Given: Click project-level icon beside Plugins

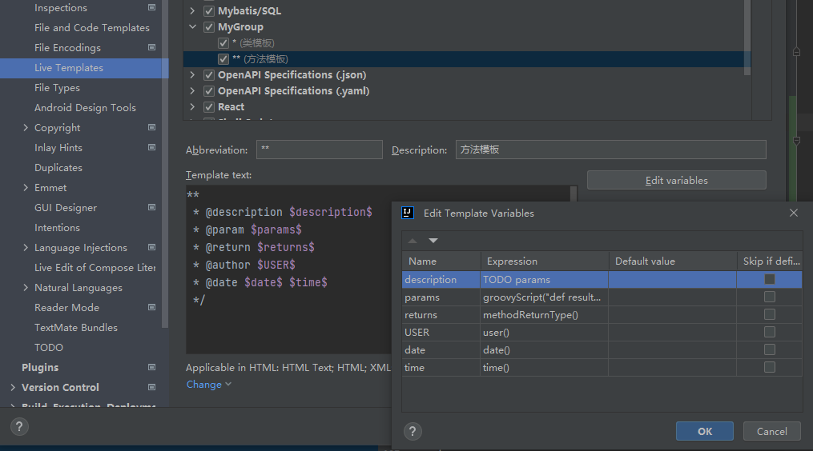Looking at the screenshot, I should pyautogui.click(x=152, y=367).
